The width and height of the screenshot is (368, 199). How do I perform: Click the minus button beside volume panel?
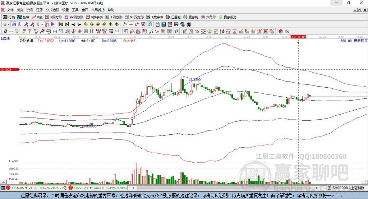364,182
